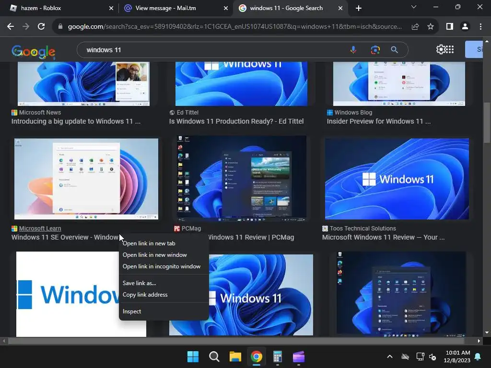The height and width of the screenshot is (368, 491).
Task: Open the Windows Start menu
Action: tap(193, 356)
